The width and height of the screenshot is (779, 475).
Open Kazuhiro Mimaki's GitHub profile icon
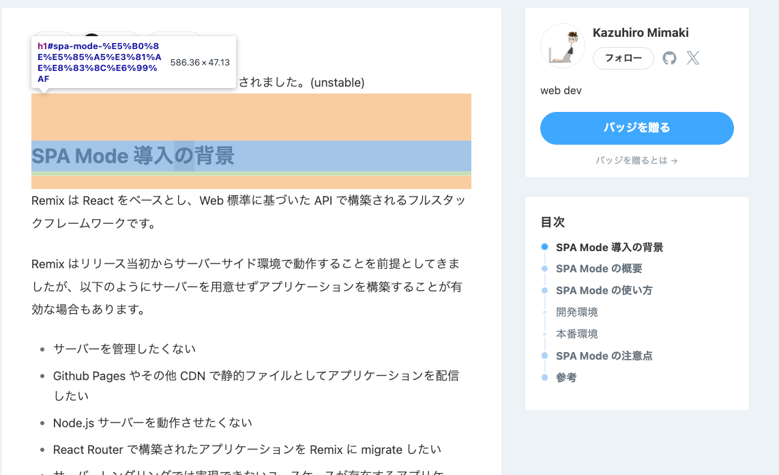pyautogui.click(x=669, y=58)
